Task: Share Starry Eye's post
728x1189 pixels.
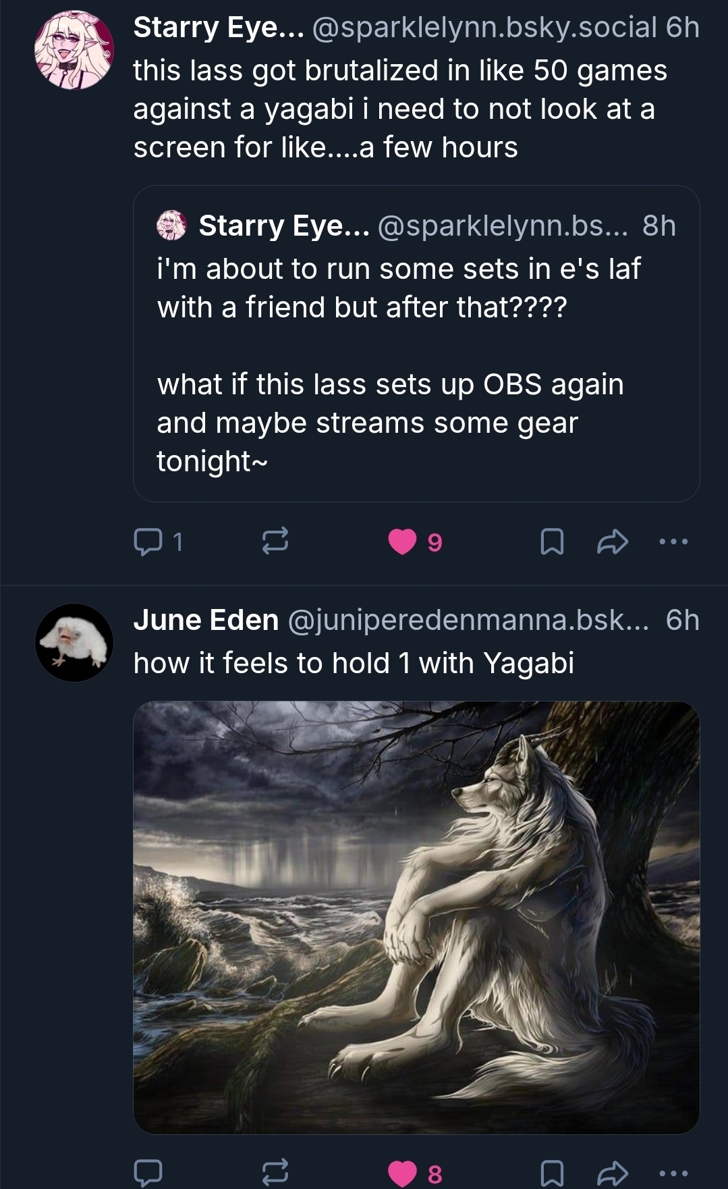Action: pos(612,541)
